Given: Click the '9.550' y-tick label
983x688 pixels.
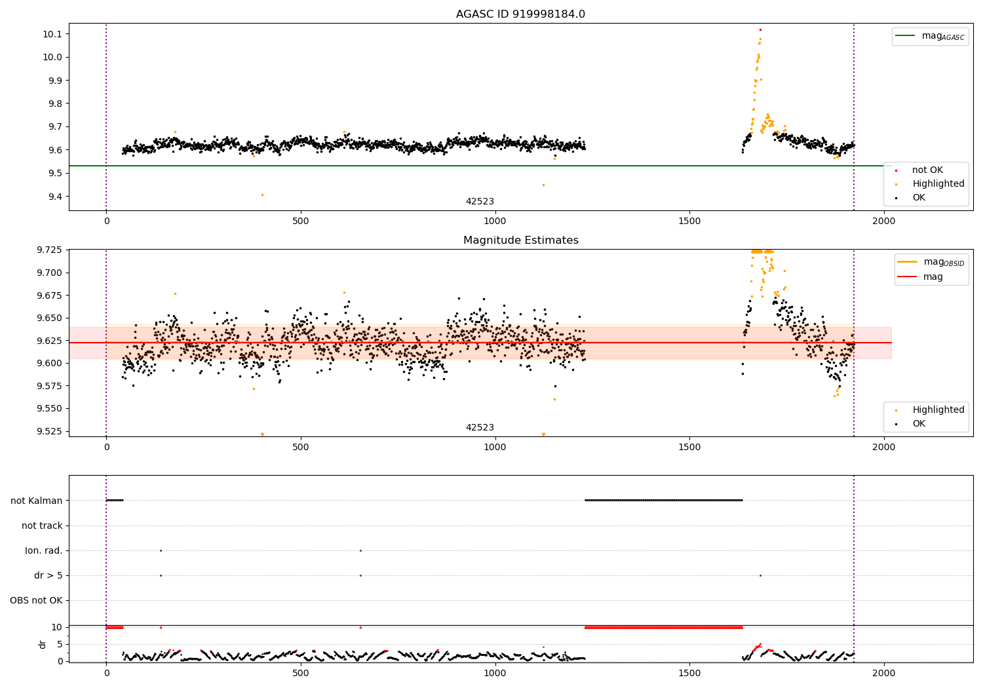Looking at the screenshot, I should coord(50,409).
